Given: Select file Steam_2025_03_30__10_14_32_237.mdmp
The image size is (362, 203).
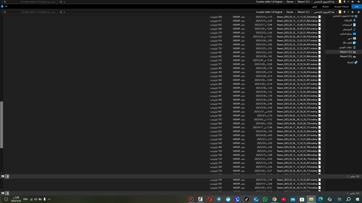Looking at the screenshot, I should [297, 84].
